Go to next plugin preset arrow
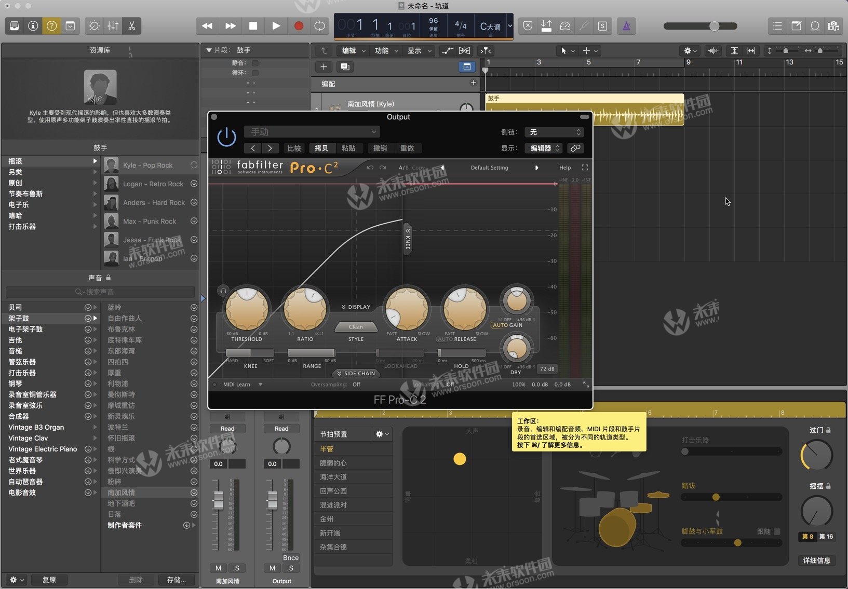Viewport: 848px width, 589px height. (x=270, y=148)
